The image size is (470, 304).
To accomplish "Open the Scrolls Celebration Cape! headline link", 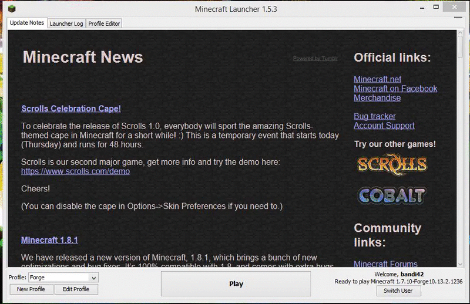I will [x=71, y=109].
